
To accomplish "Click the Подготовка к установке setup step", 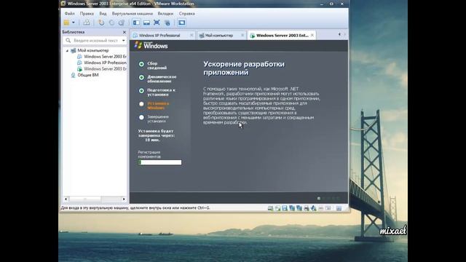I will (162, 92).
